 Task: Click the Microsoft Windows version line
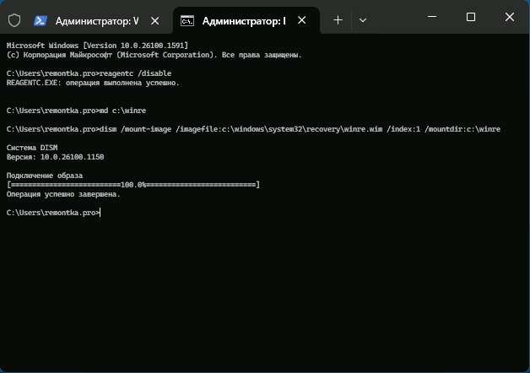pos(97,45)
